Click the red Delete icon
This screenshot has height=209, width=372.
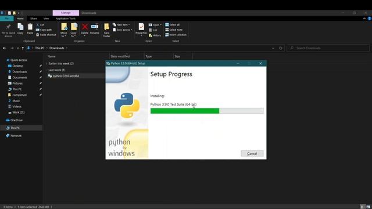click(x=85, y=27)
